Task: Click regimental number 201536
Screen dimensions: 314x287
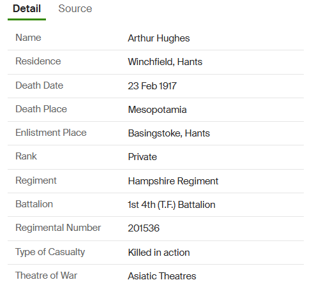Action: point(144,228)
